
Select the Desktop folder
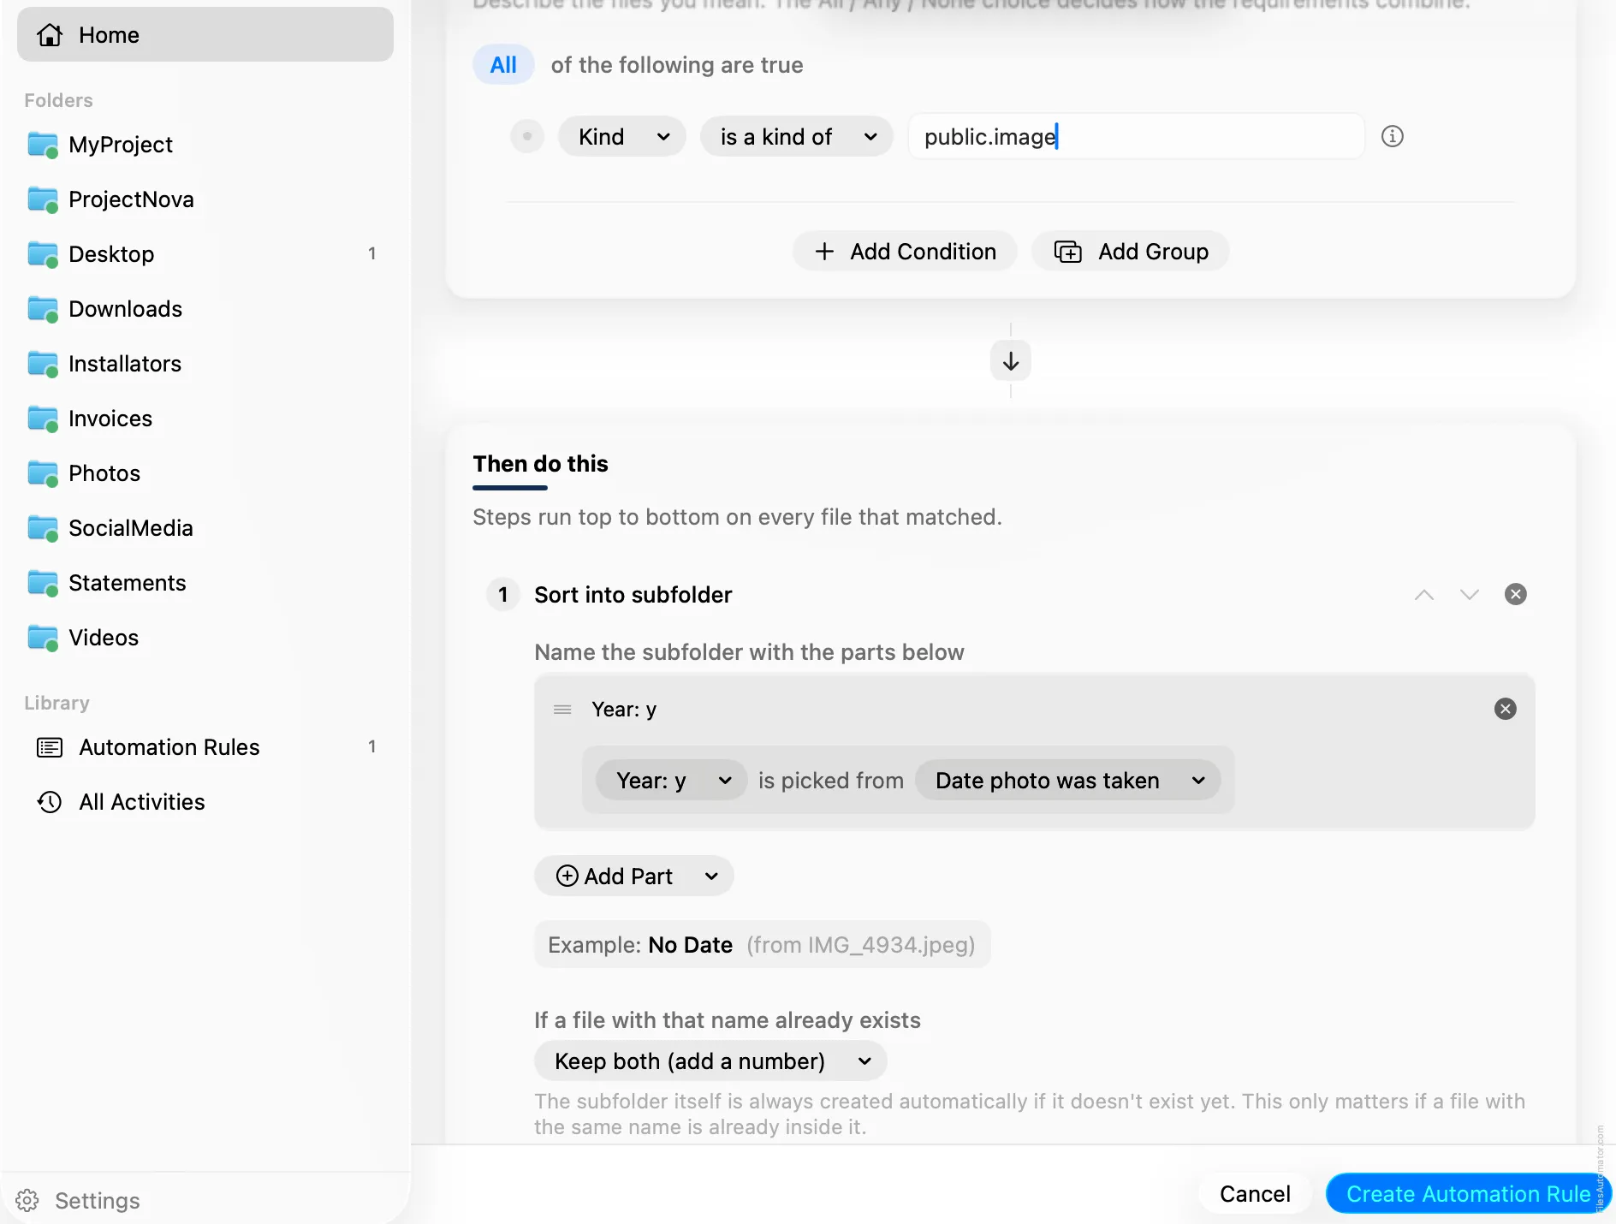pyautogui.click(x=205, y=254)
